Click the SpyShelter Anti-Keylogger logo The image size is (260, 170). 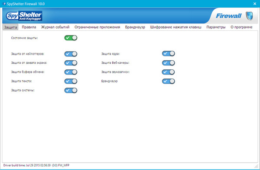24,16
